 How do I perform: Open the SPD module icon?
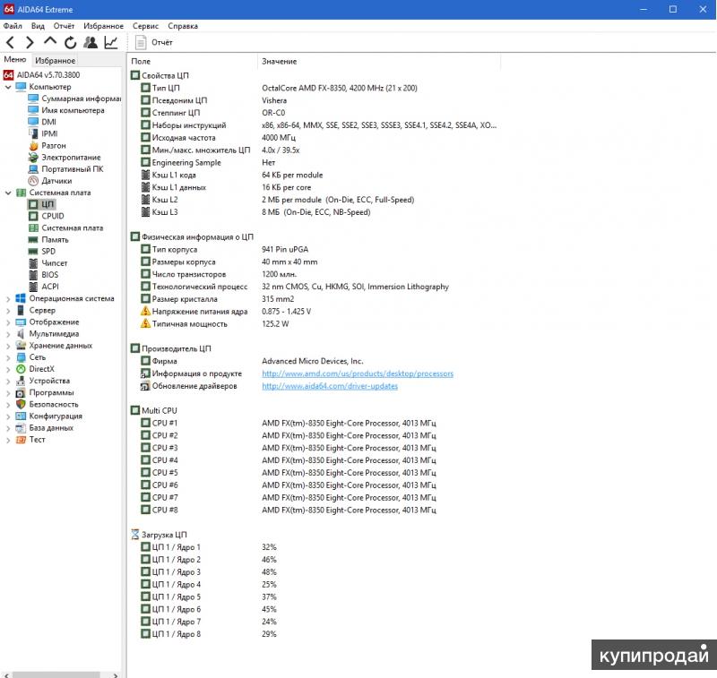33,252
